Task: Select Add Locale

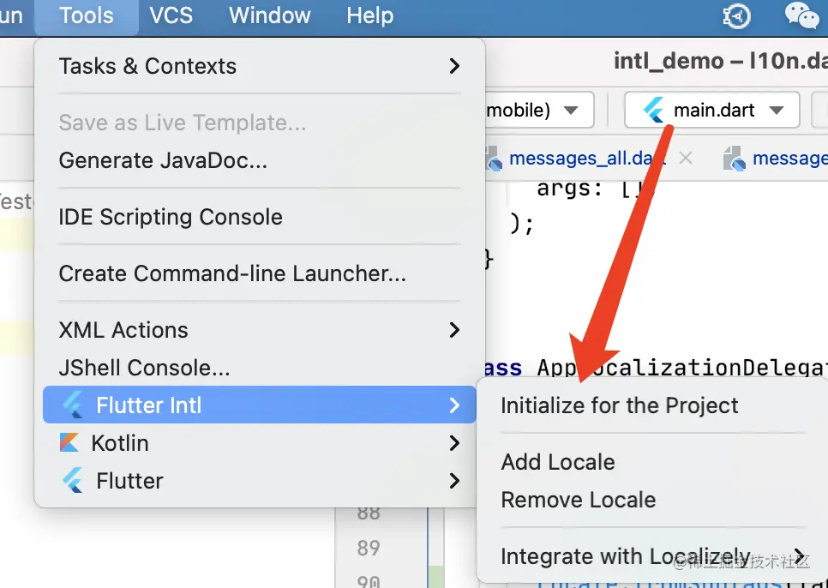Action: (x=652, y=462)
